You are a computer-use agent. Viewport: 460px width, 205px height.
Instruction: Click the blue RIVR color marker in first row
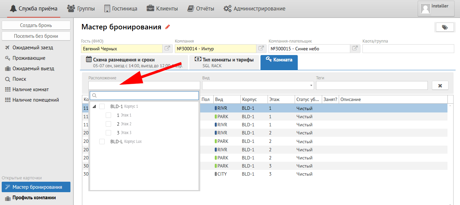point(216,108)
